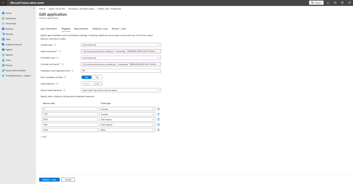Open the ellipsis menu beside Edit application
The width and height of the screenshot is (353, 184).
[72, 14]
